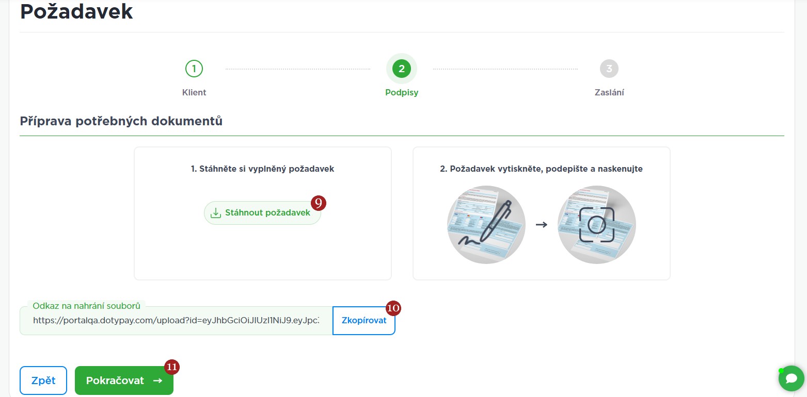Jump to step 3 circle

[609, 69]
